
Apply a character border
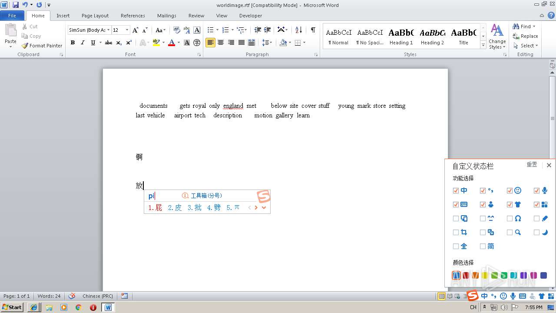pos(197,30)
